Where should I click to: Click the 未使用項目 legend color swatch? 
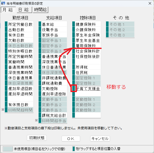(x=8, y=149)
